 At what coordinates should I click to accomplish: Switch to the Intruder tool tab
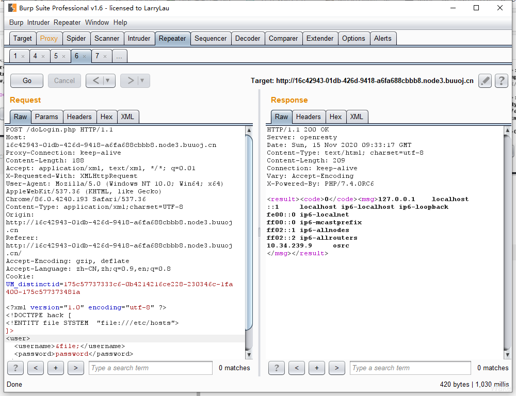pos(139,39)
